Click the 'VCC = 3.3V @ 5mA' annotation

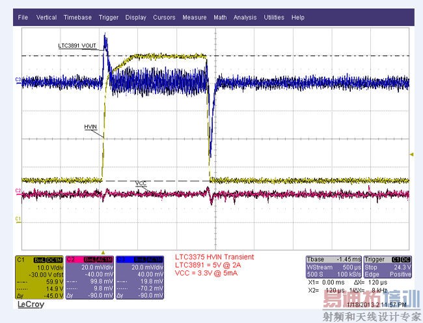[206, 273]
